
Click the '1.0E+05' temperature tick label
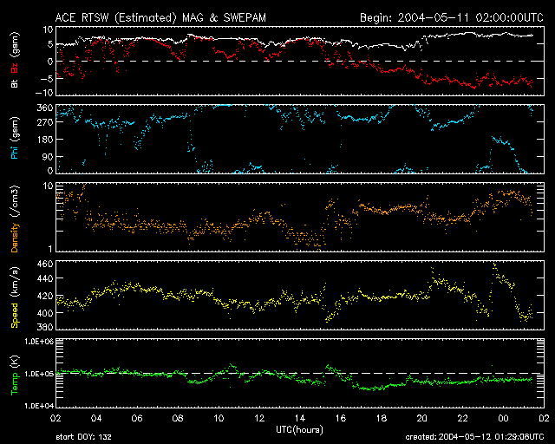tap(39, 374)
